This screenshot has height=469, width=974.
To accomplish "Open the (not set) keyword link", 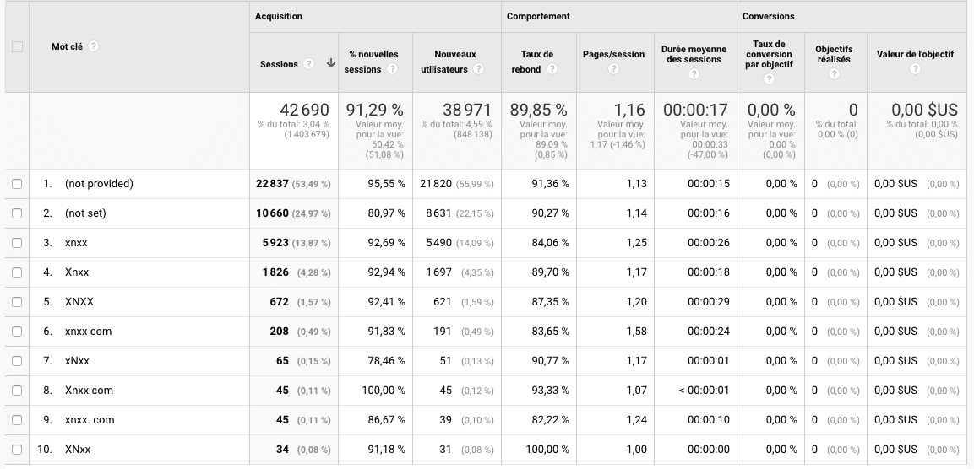I will pyautogui.click(x=85, y=213).
